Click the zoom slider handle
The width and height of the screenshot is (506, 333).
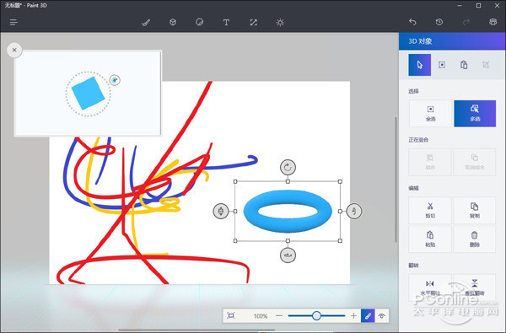pyautogui.click(x=316, y=315)
